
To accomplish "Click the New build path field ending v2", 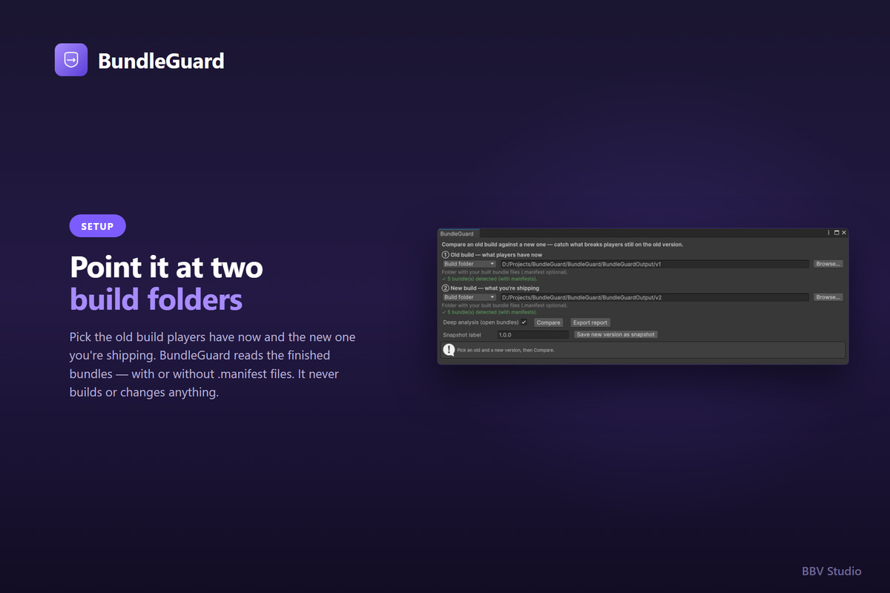I will 654,297.
